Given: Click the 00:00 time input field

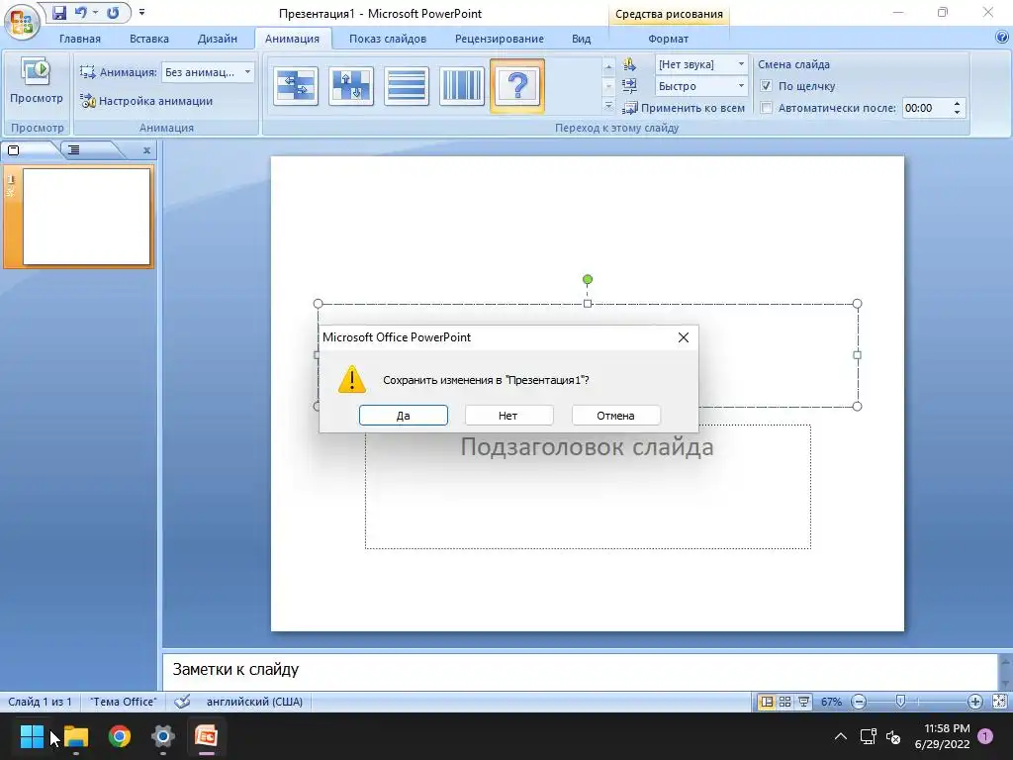Looking at the screenshot, I should tap(926, 108).
